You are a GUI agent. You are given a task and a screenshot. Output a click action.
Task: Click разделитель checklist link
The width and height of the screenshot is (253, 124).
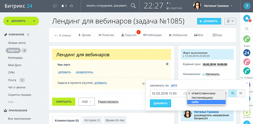pos(84,72)
